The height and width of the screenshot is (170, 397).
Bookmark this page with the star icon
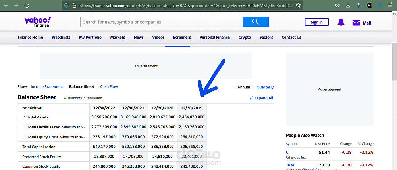[x=298, y=5]
